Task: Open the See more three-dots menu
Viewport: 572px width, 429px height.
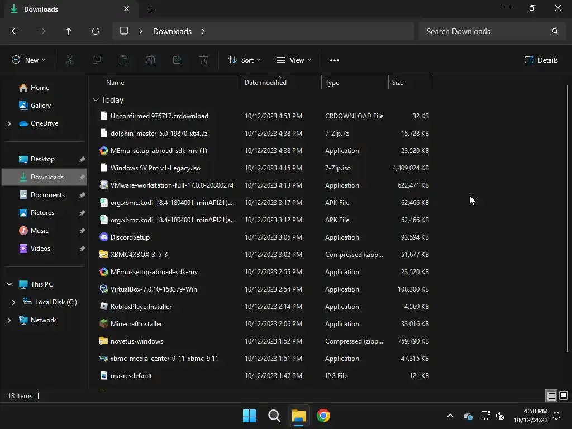Action: point(335,60)
